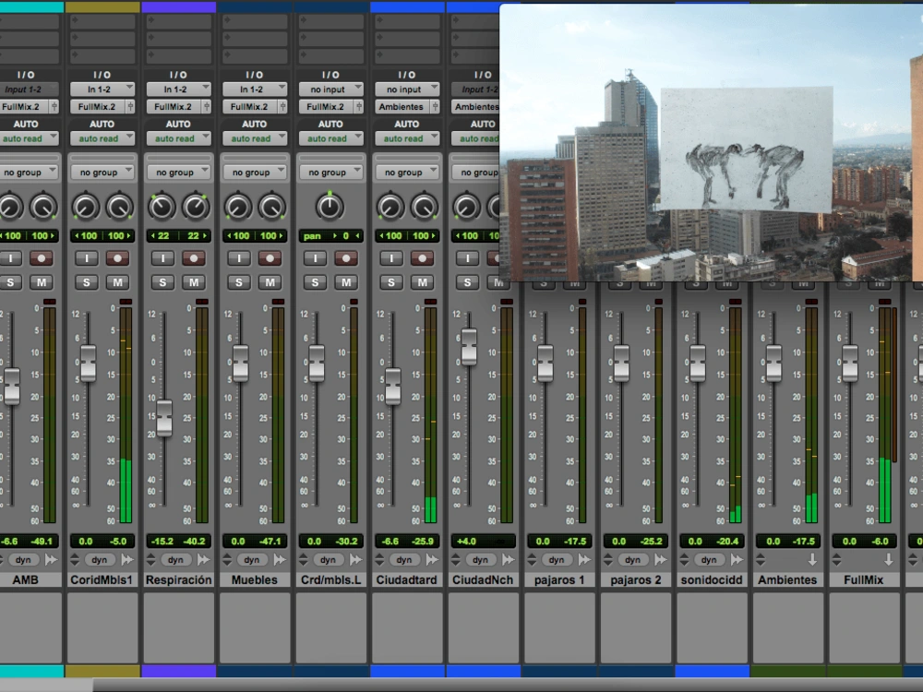This screenshot has width=923, height=692.
Task: Open CoridMbls1 input selector In 1-2
Action: [x=102, y=89]
